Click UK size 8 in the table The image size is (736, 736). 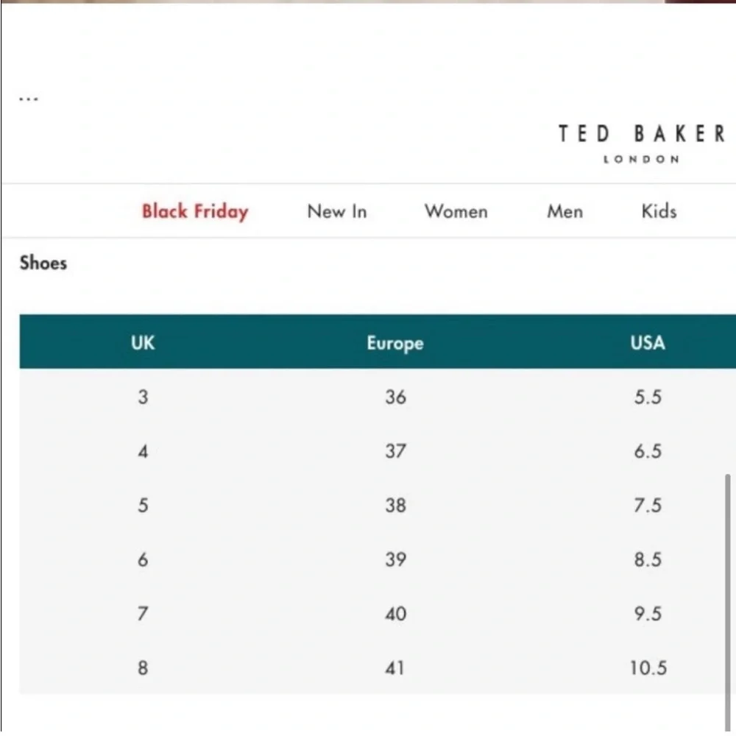(142, 668)
